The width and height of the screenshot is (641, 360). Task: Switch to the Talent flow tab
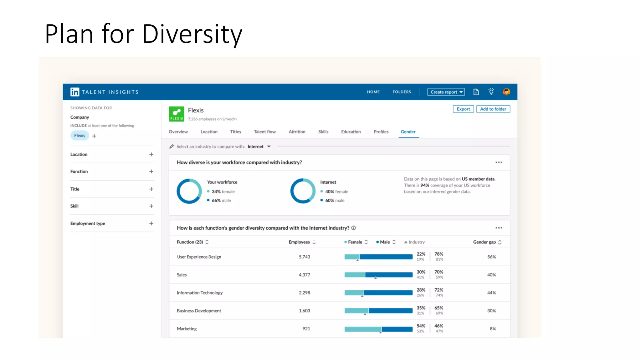[265, 132]
